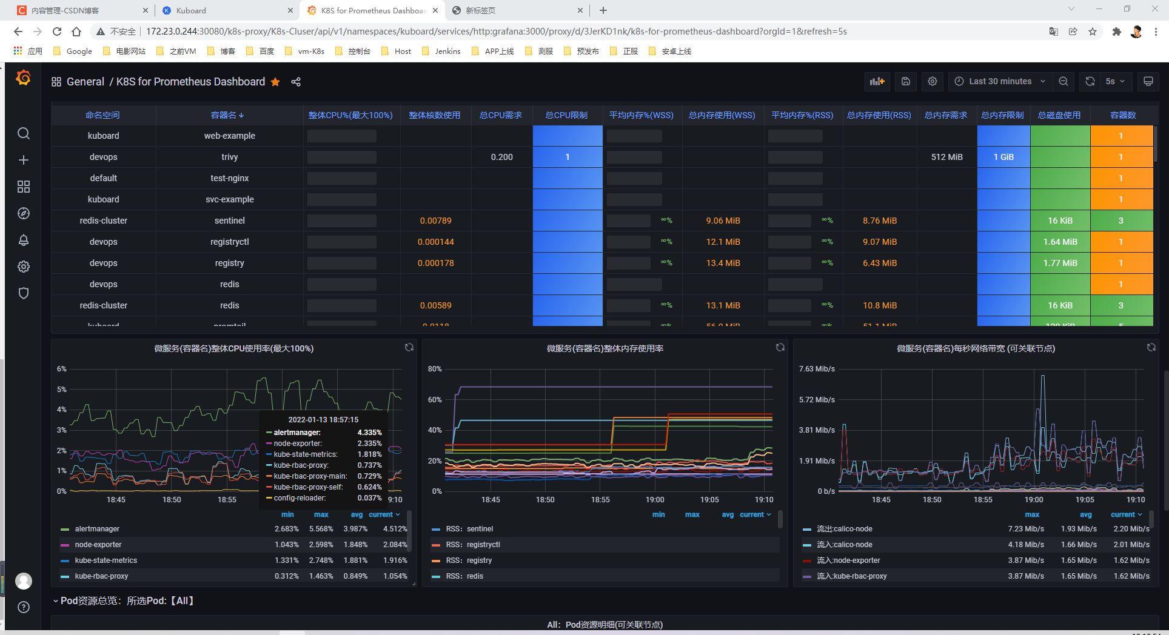The height and width of the screenshot is (635, 1169).
Task: Toggle node-exporter series in CPU legend
Action: [98, 545]
